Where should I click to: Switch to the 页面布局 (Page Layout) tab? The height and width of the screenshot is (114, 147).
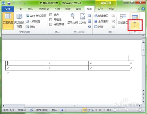pos(44,9)
